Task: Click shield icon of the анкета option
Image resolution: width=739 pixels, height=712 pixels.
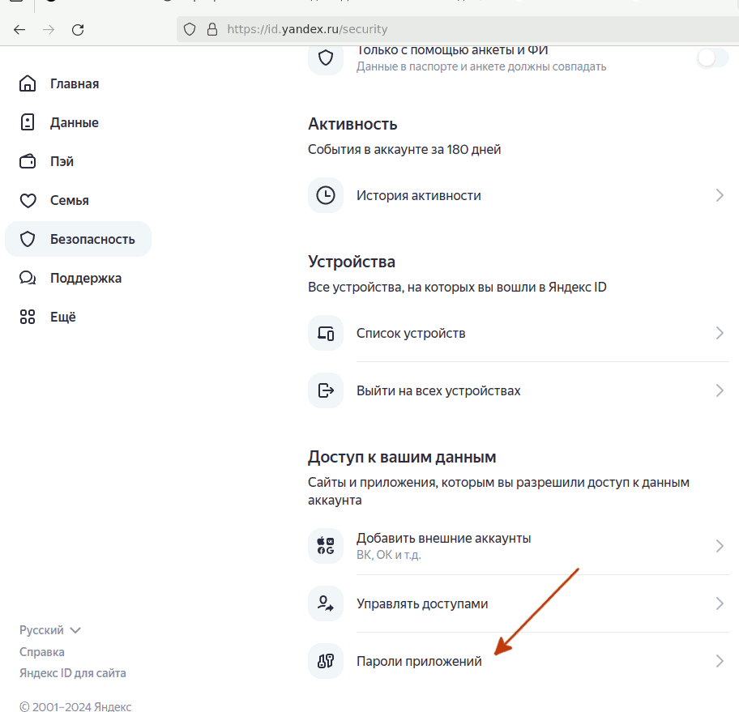Action: 326,58
